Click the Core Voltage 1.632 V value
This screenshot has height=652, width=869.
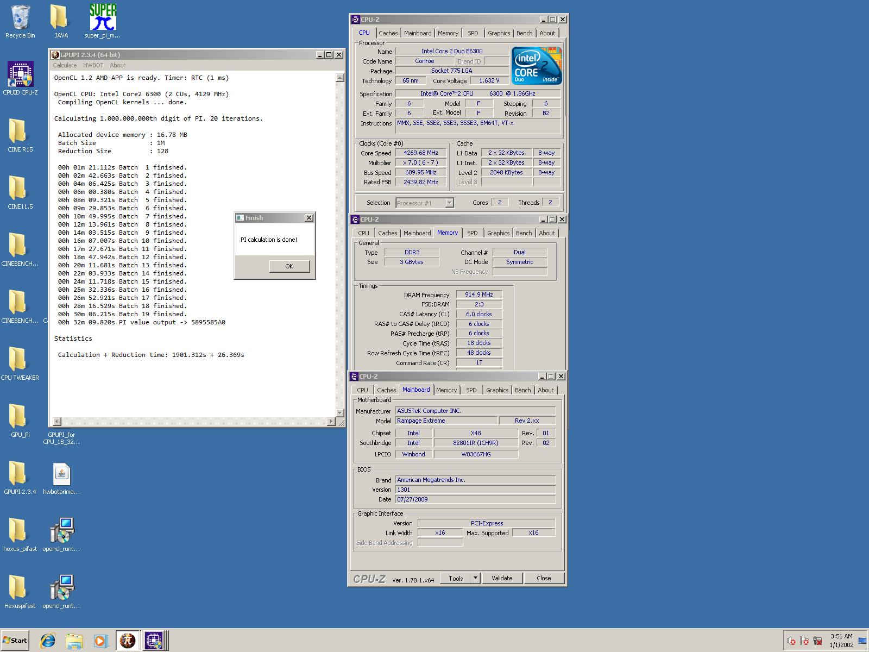489,80
